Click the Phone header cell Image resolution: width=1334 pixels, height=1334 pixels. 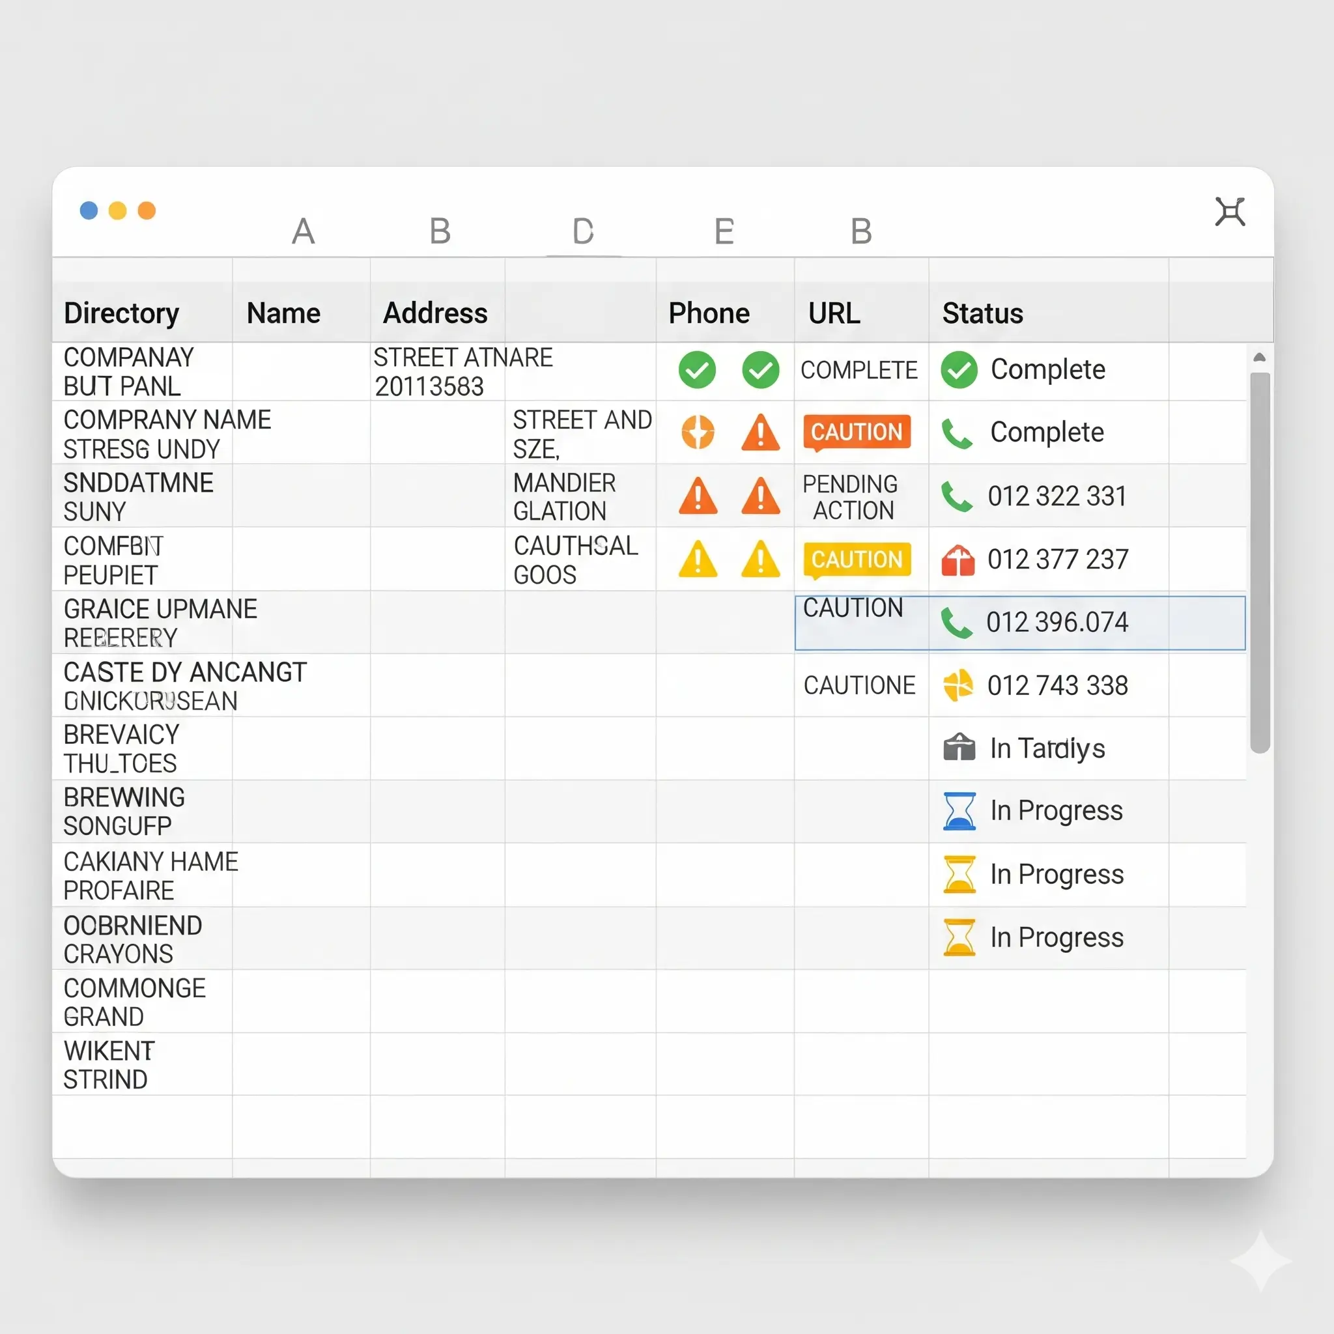(x=725, y=313)
